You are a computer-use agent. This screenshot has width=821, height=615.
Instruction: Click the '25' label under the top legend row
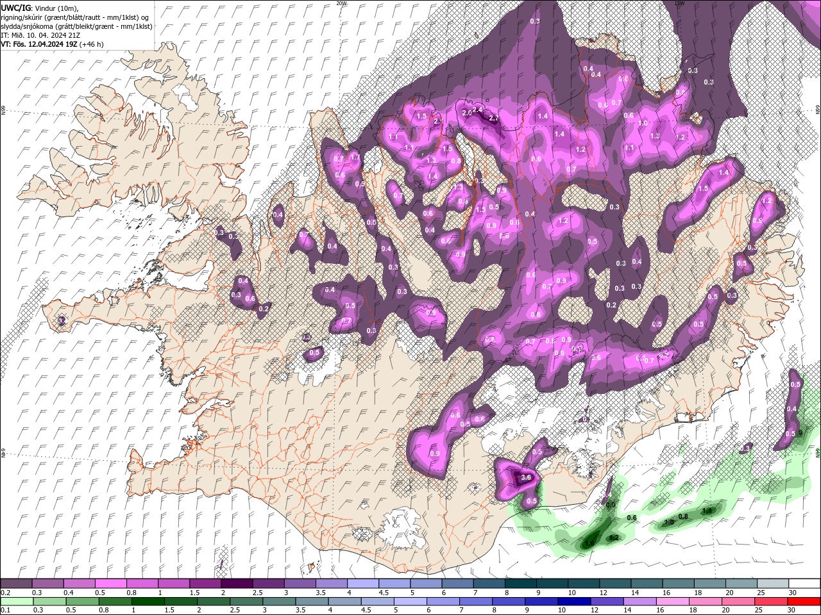point(760,593)
